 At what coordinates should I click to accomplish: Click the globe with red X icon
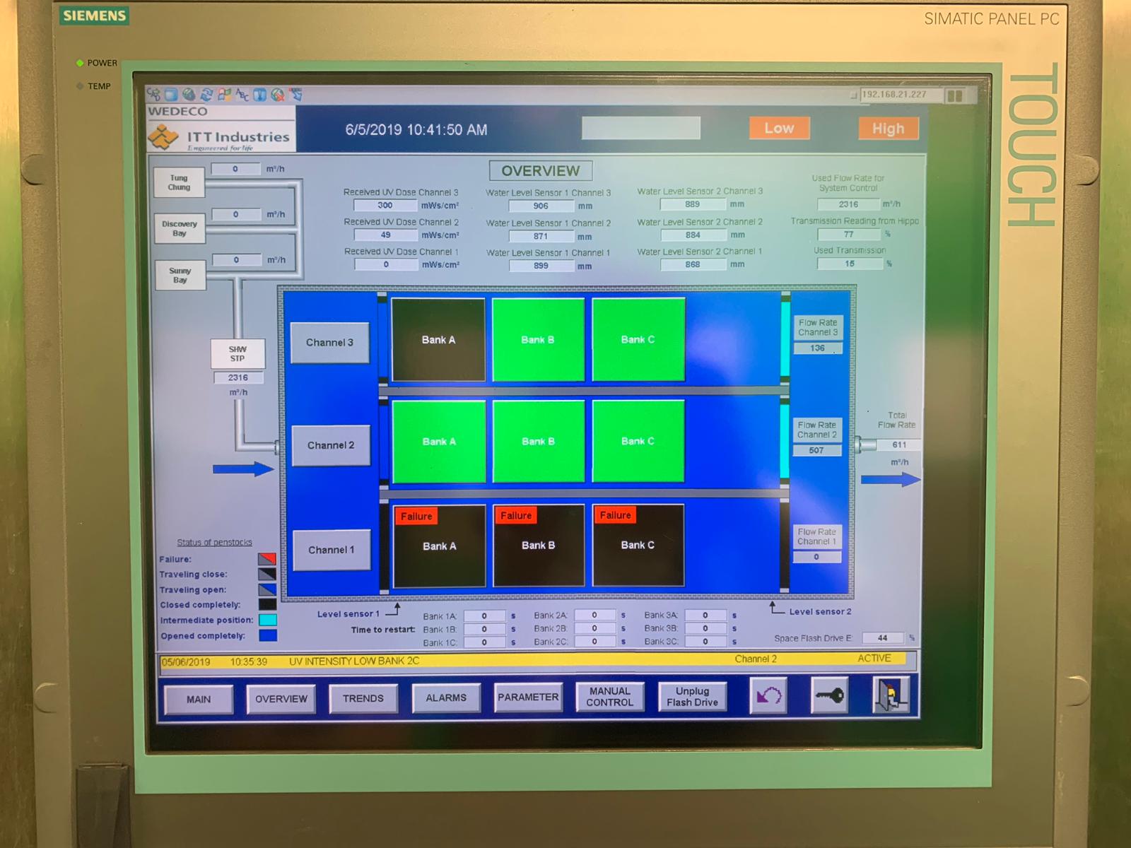pos(278,95)
